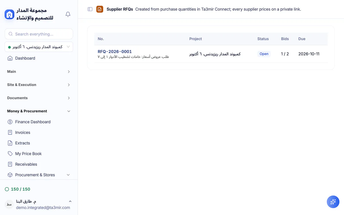Screen dimensions: 344x215
Task: Click the Extracts document icon
Action: [x=10, y=143]
